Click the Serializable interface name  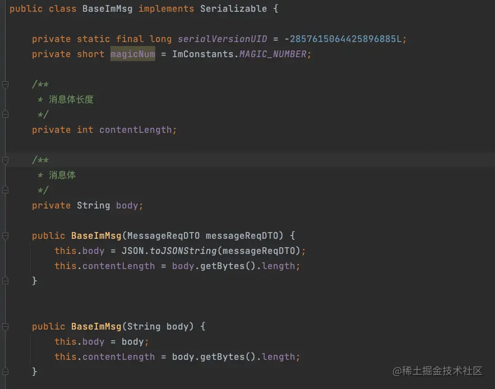(233, 8)
